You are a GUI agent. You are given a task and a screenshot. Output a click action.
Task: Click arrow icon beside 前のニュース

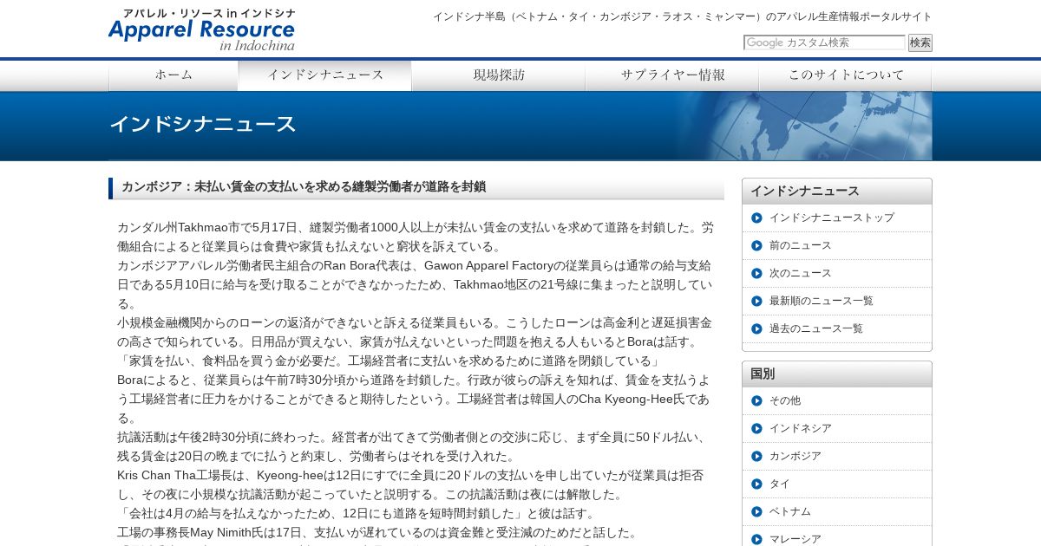(x=756, y=245)
